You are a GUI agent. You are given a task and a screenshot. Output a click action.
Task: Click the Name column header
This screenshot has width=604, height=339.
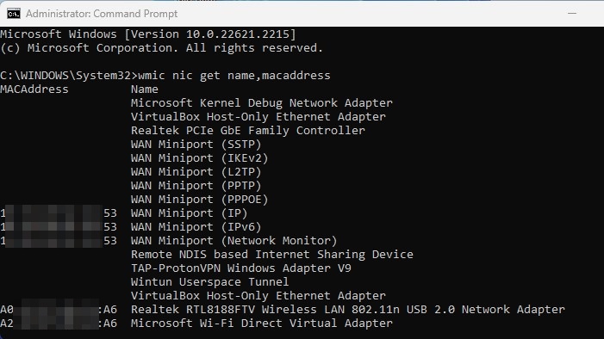[145, 89]
